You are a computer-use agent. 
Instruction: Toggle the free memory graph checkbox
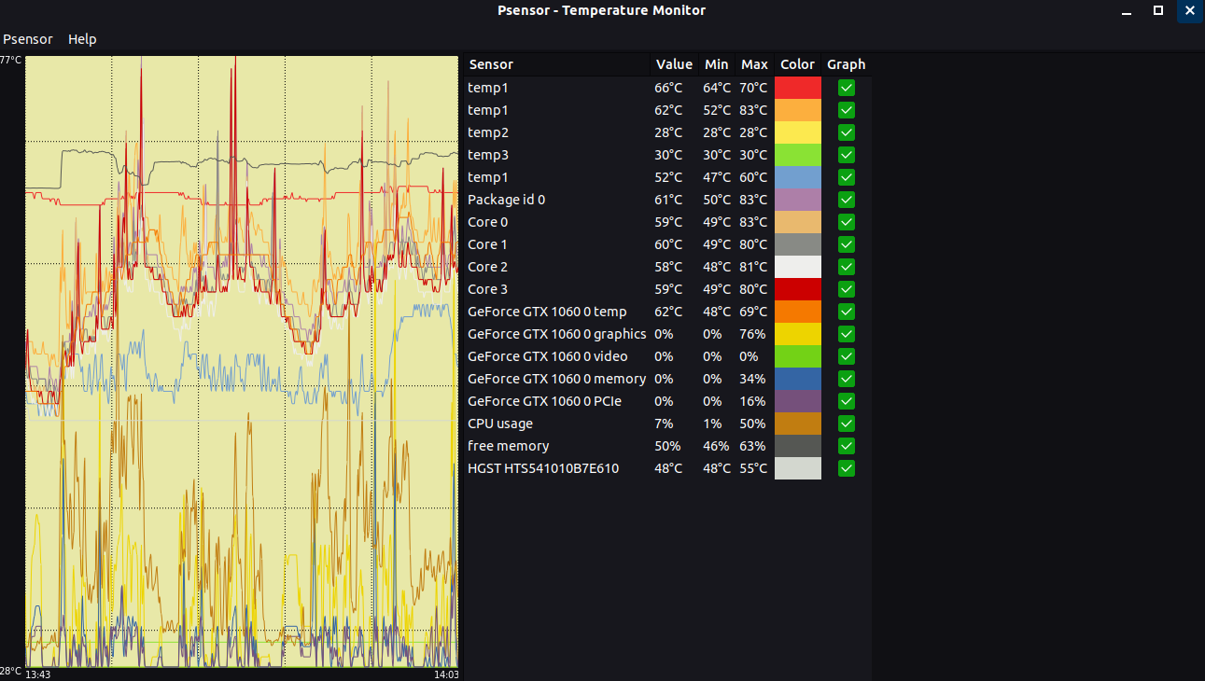(846, 446)
